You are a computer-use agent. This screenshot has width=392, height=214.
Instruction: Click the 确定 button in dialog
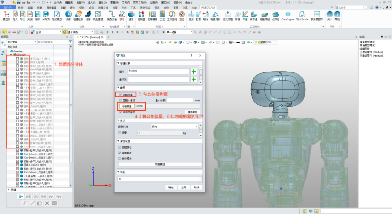coord(171,188)
